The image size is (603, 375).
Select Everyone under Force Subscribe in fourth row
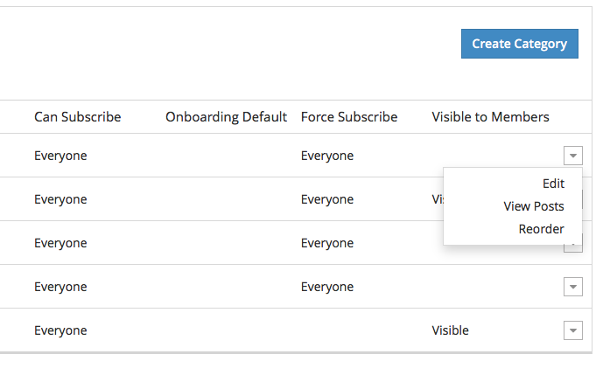point(327,287)
